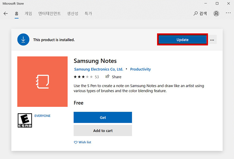Click the 검색 search label
This screenshot has height=159, width=234.
[203, 13]
